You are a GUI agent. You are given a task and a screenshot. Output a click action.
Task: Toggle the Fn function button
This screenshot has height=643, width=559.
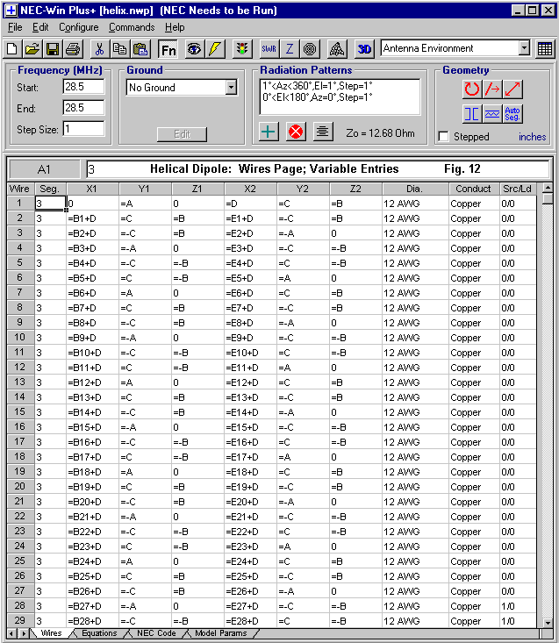(x=168, y=49)
